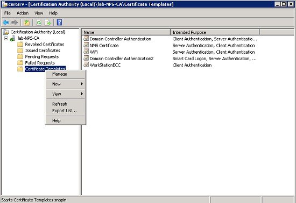Click the WorkStationECC template icon
This screenshot has height=203, width=296.
click(x=86, y=65)
